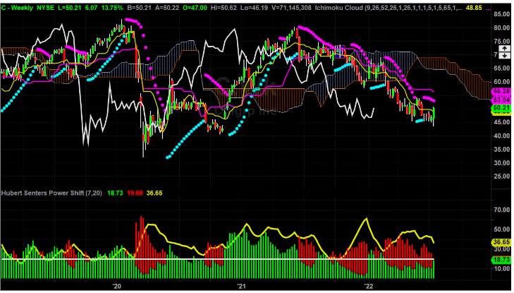This screenshot has height=293, width=514.
Task: Click the yellow "48.85" Ichimoku value in the header
Action: [x=474, y=7]
